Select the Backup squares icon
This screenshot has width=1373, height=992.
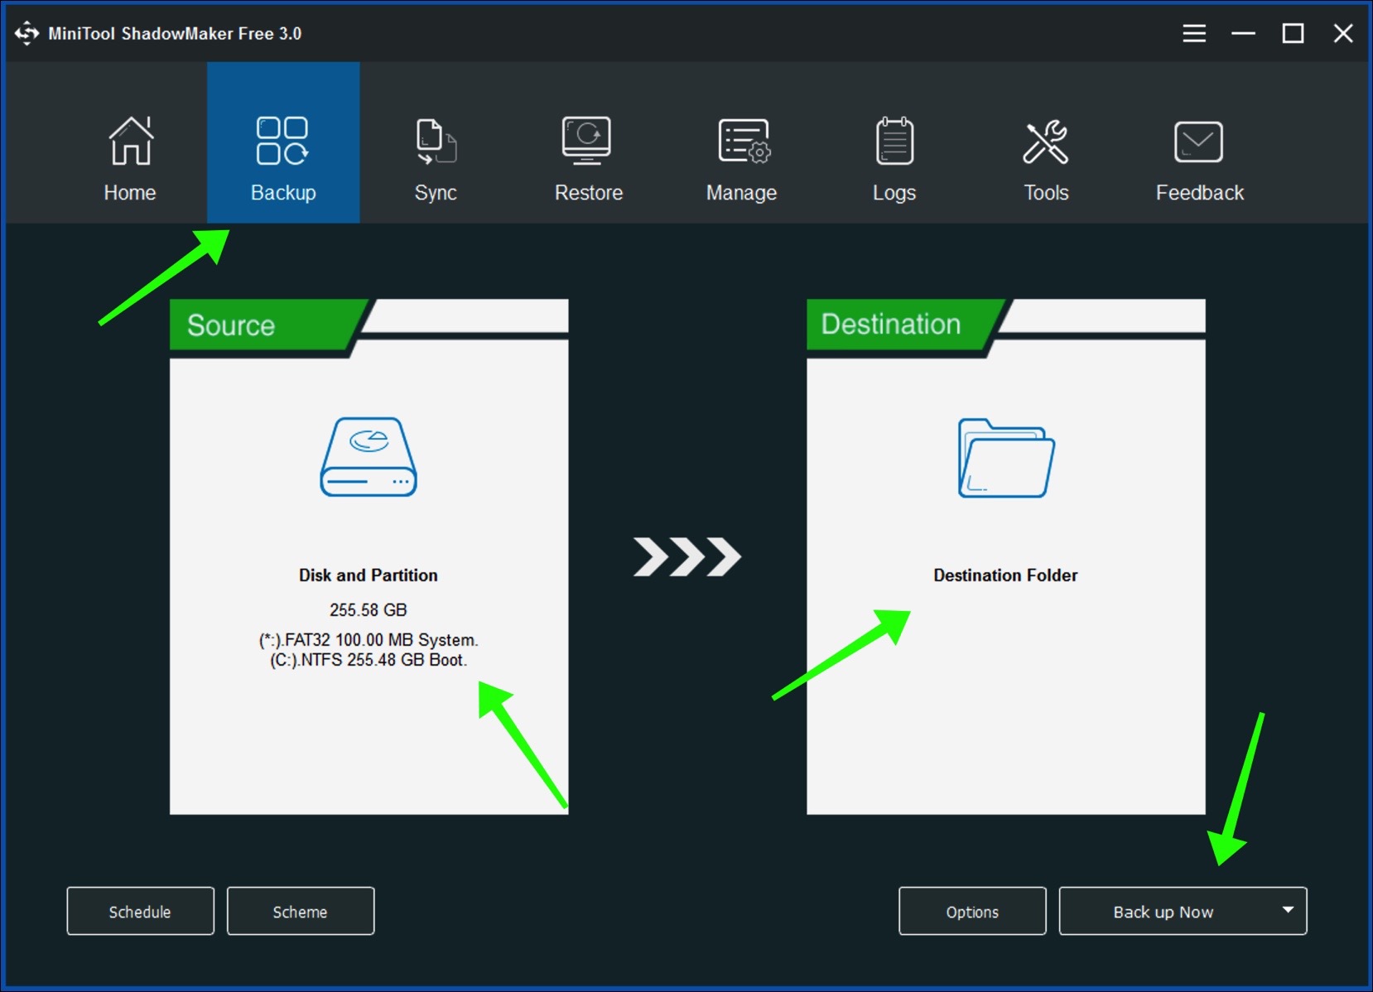pyautogui.click(x=282, y=141)
